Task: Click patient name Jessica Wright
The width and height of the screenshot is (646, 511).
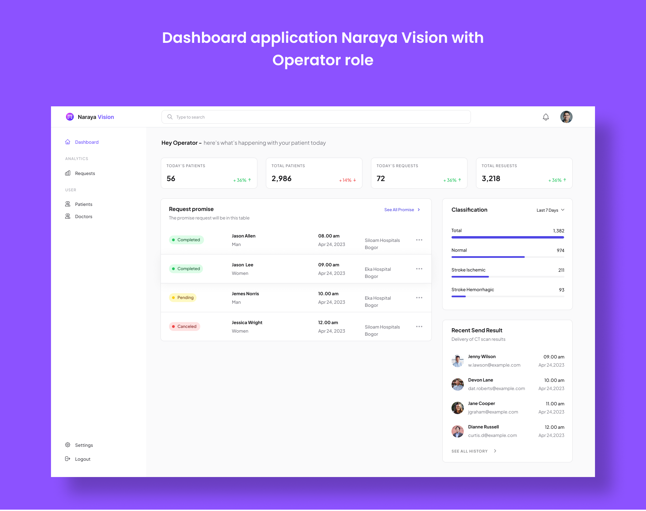Action: [x=247, y=322]
